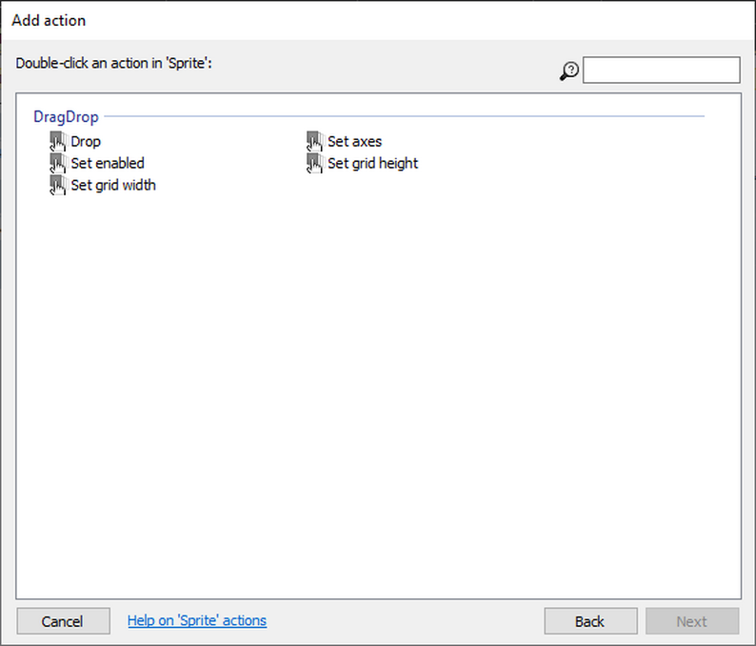Click the Set axes action icon
The image size is (756, 646).
click(x=315, y=142)
